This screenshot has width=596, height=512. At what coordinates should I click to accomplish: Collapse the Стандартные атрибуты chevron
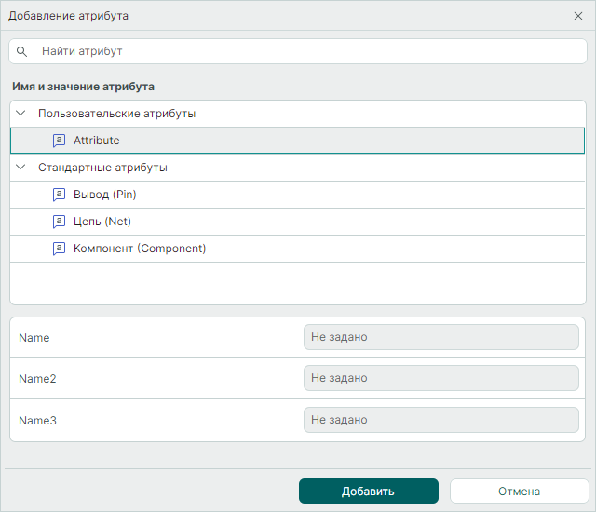tap(21, 168)
